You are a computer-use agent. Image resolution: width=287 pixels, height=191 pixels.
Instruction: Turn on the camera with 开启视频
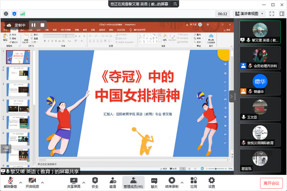[x=32, y=180]
